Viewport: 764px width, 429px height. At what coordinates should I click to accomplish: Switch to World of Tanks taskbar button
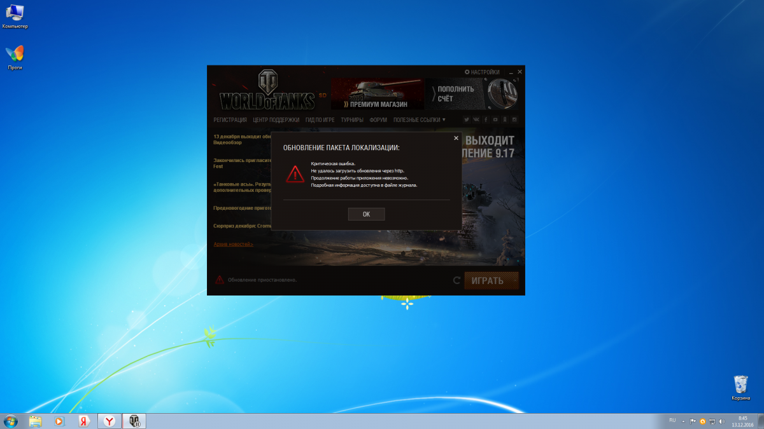click(134, 421)
